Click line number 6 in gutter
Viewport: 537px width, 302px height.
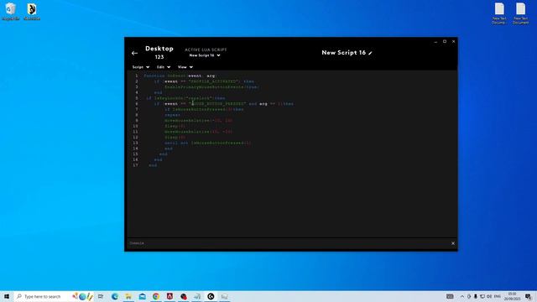point(136,104)
